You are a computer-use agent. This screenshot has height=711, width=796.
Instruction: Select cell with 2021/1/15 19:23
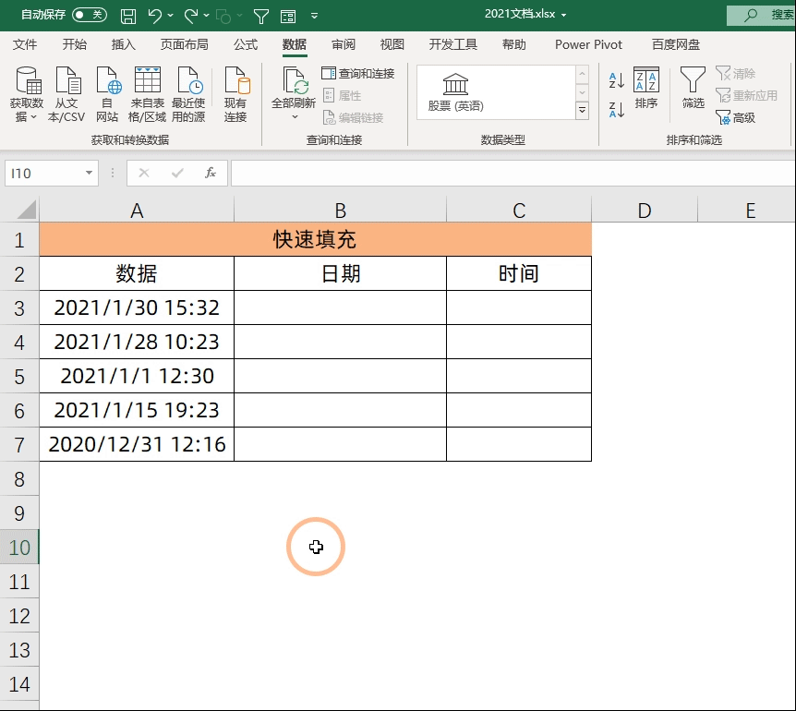click(137, 410)
